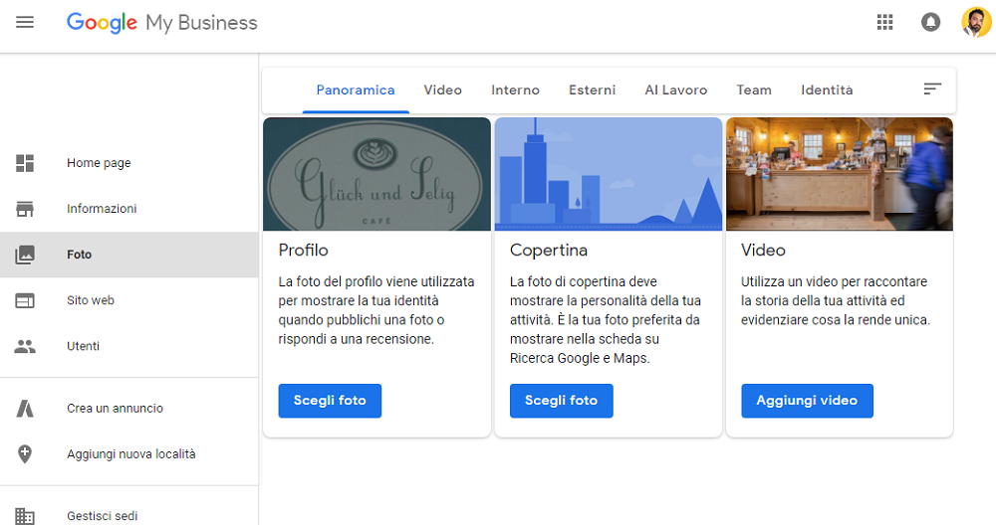Switch to the Team tab
Image resolution: width=996 pixels, height=525 pixels.
[754, 90]
